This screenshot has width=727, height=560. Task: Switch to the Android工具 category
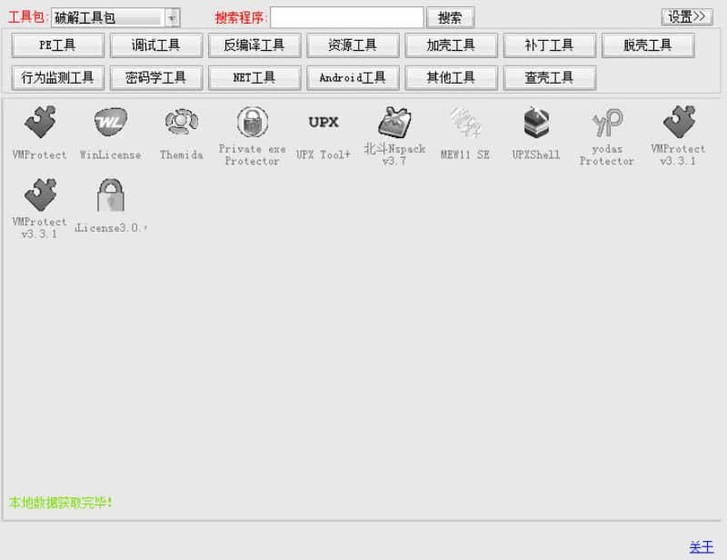point(353,77)
